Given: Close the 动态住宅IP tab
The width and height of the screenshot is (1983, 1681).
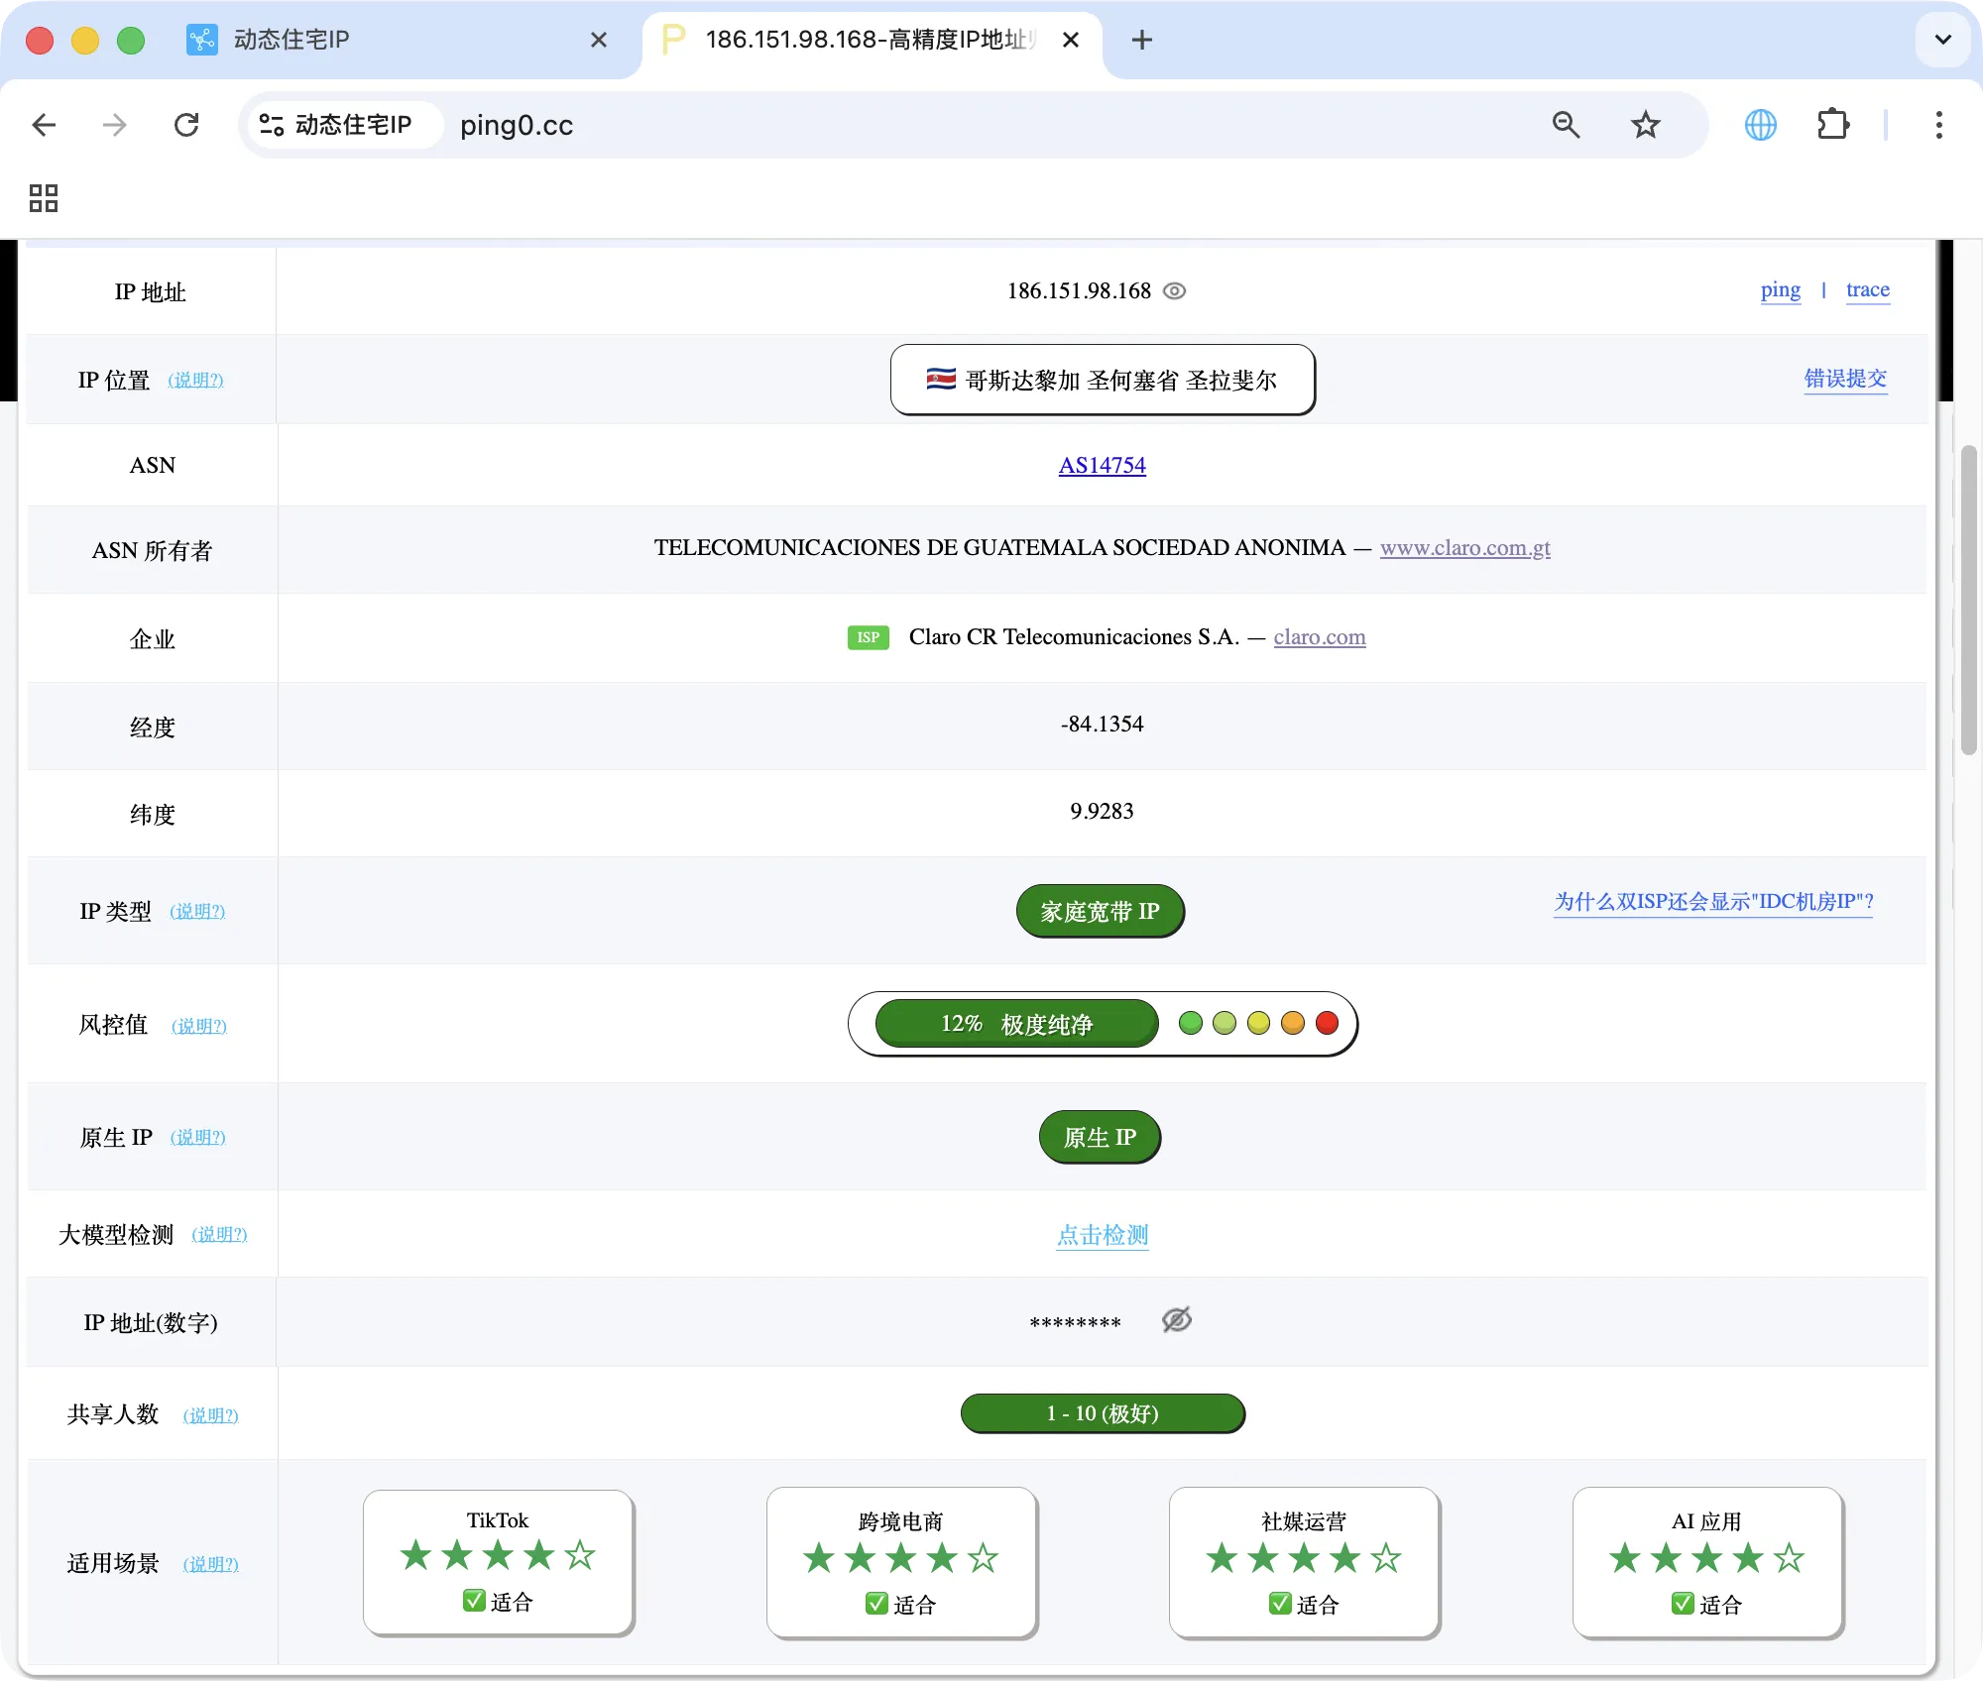Looking at the screenshot, I should (599, 40).
